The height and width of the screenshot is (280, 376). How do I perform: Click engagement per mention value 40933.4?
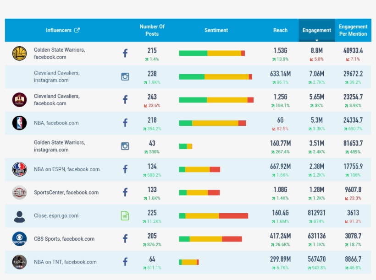point(353,50)
